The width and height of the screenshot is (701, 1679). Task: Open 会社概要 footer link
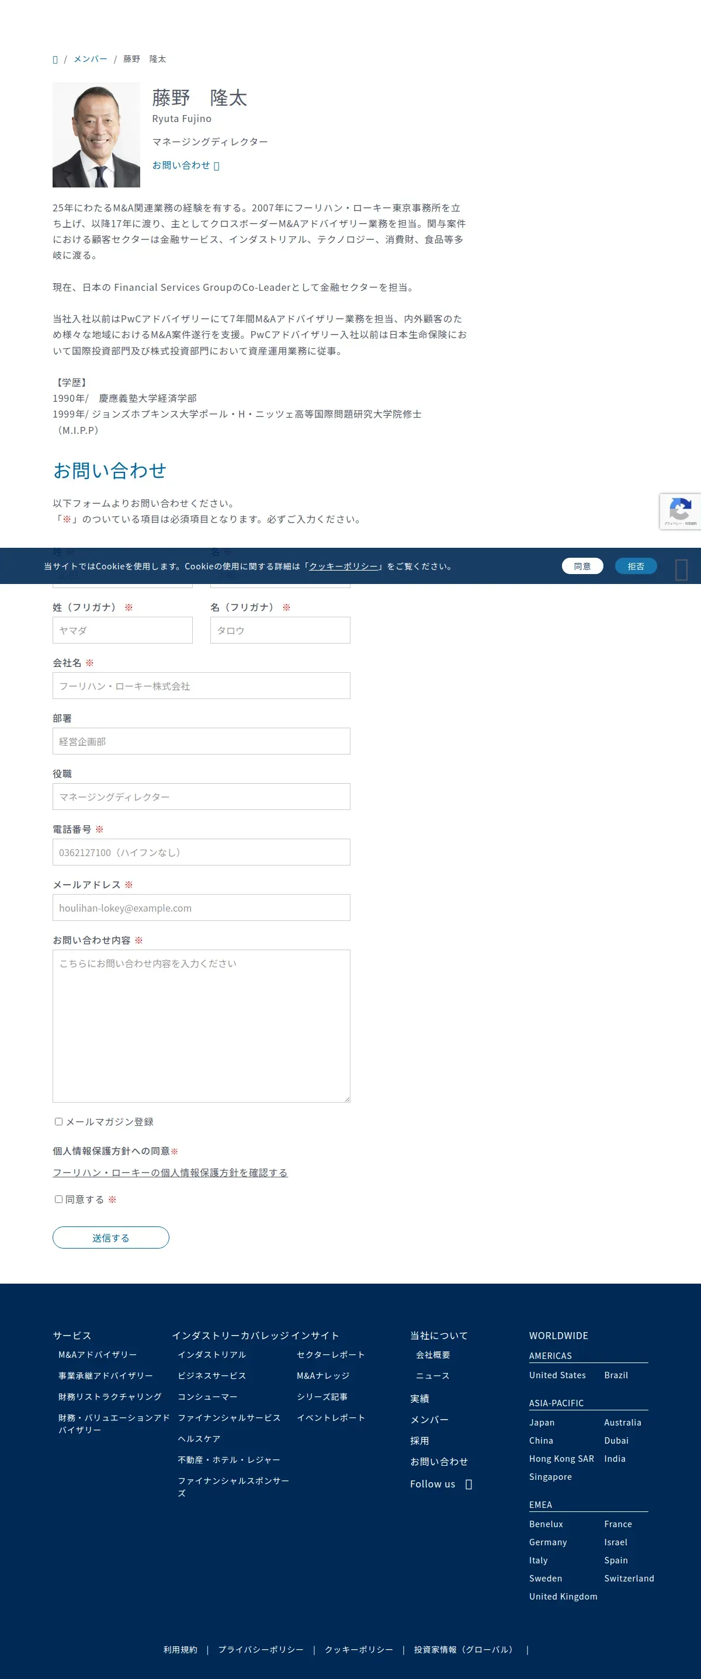coord(433,1354)
